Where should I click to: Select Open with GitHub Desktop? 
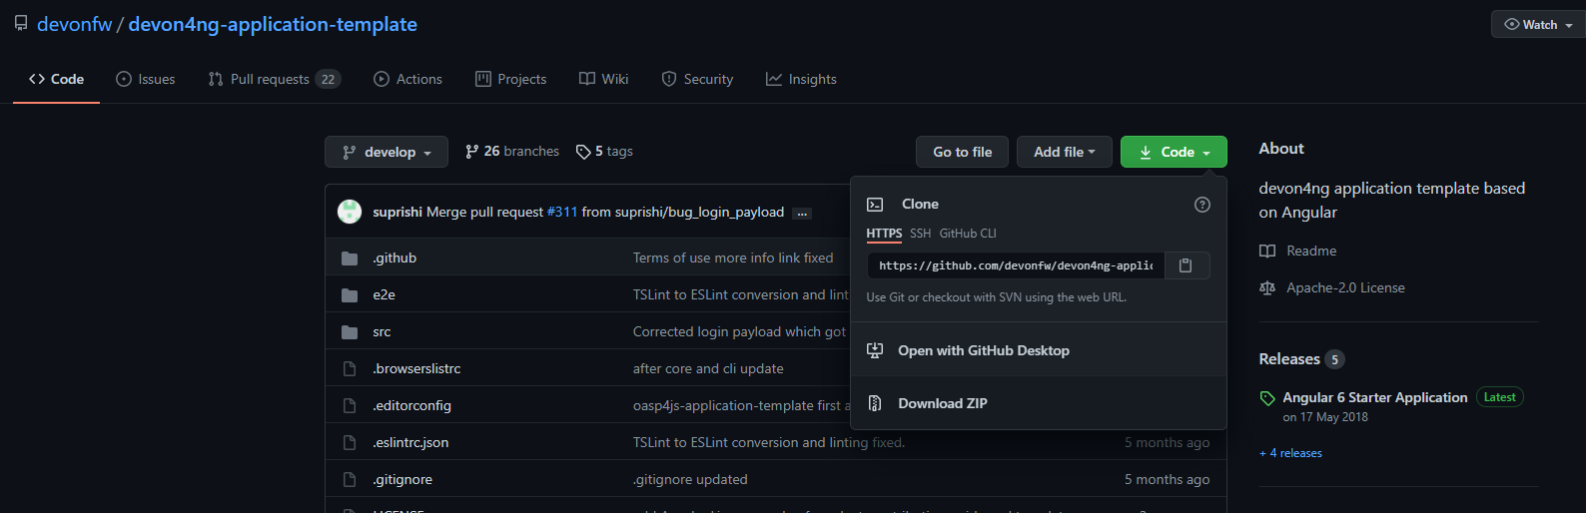983,350
